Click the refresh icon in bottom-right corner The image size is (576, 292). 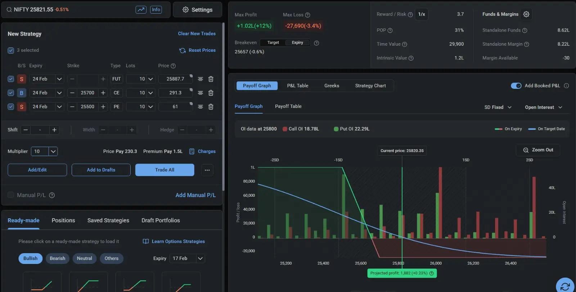[565, 286]
